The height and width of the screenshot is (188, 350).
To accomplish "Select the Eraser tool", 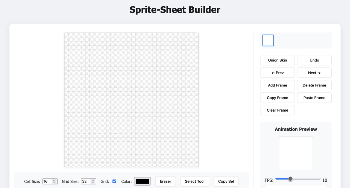I will coord(165,181).
